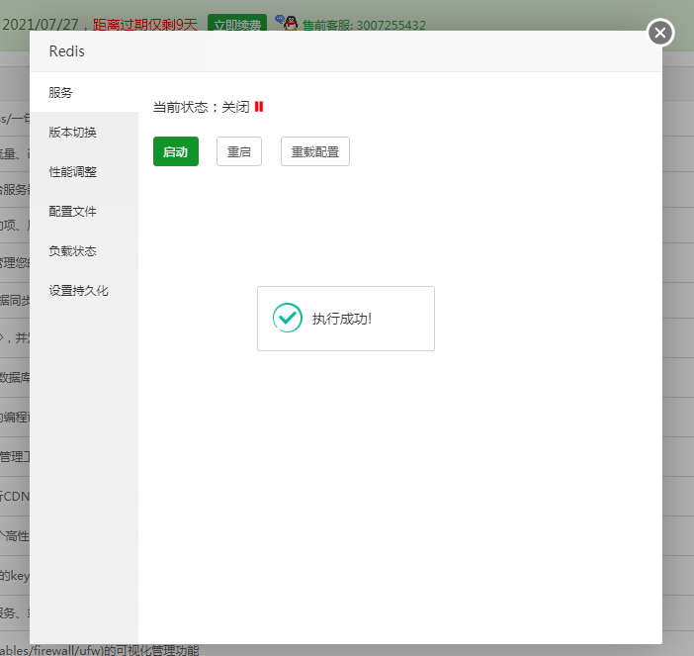This screenshot has height=656, width=694.
Task: Close the Redis dialog with the X icon
Action: click(660, 33)
